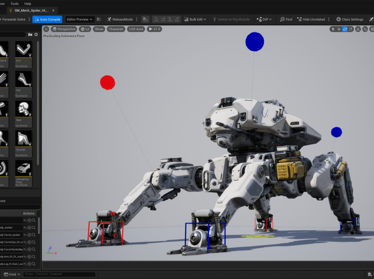Open the Editor Preview dropdown
The image size is (374, 279).
[x=79, y=19]
